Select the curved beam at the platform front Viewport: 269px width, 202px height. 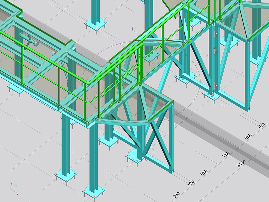(x=120, y=121)
